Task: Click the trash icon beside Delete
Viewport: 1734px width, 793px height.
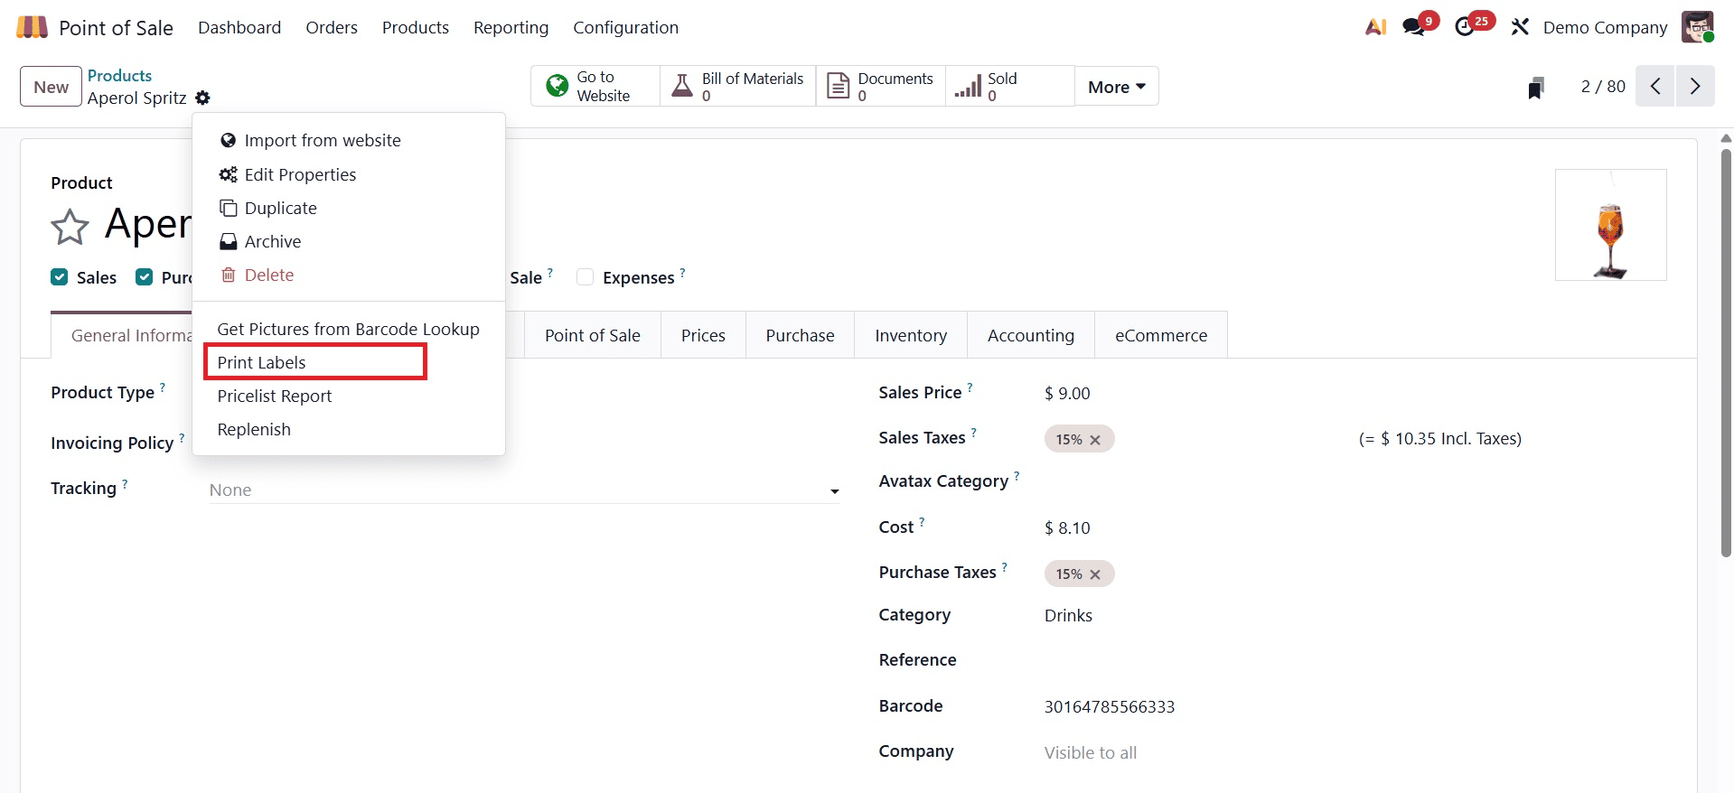Action: tap(229, 275)
